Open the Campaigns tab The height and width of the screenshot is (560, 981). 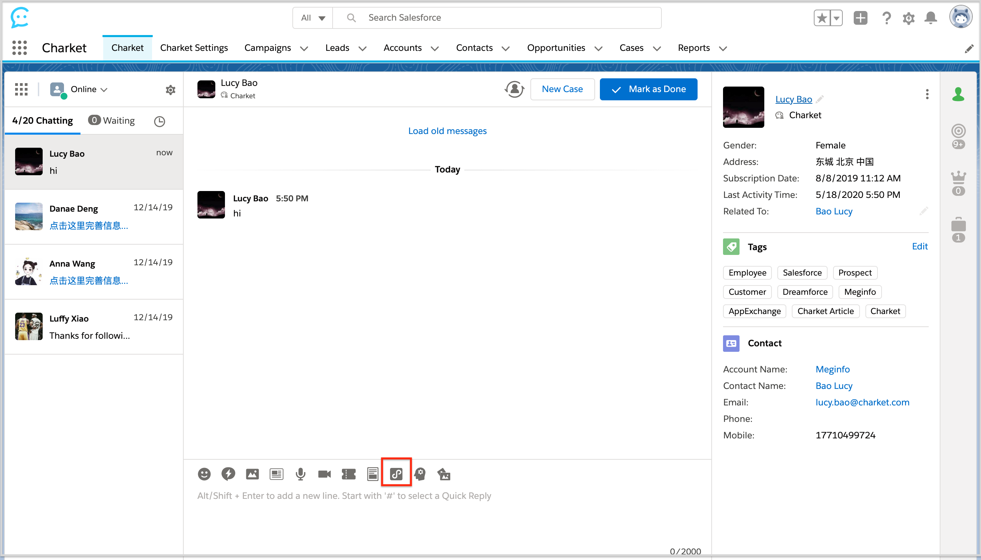coord(268,48)
